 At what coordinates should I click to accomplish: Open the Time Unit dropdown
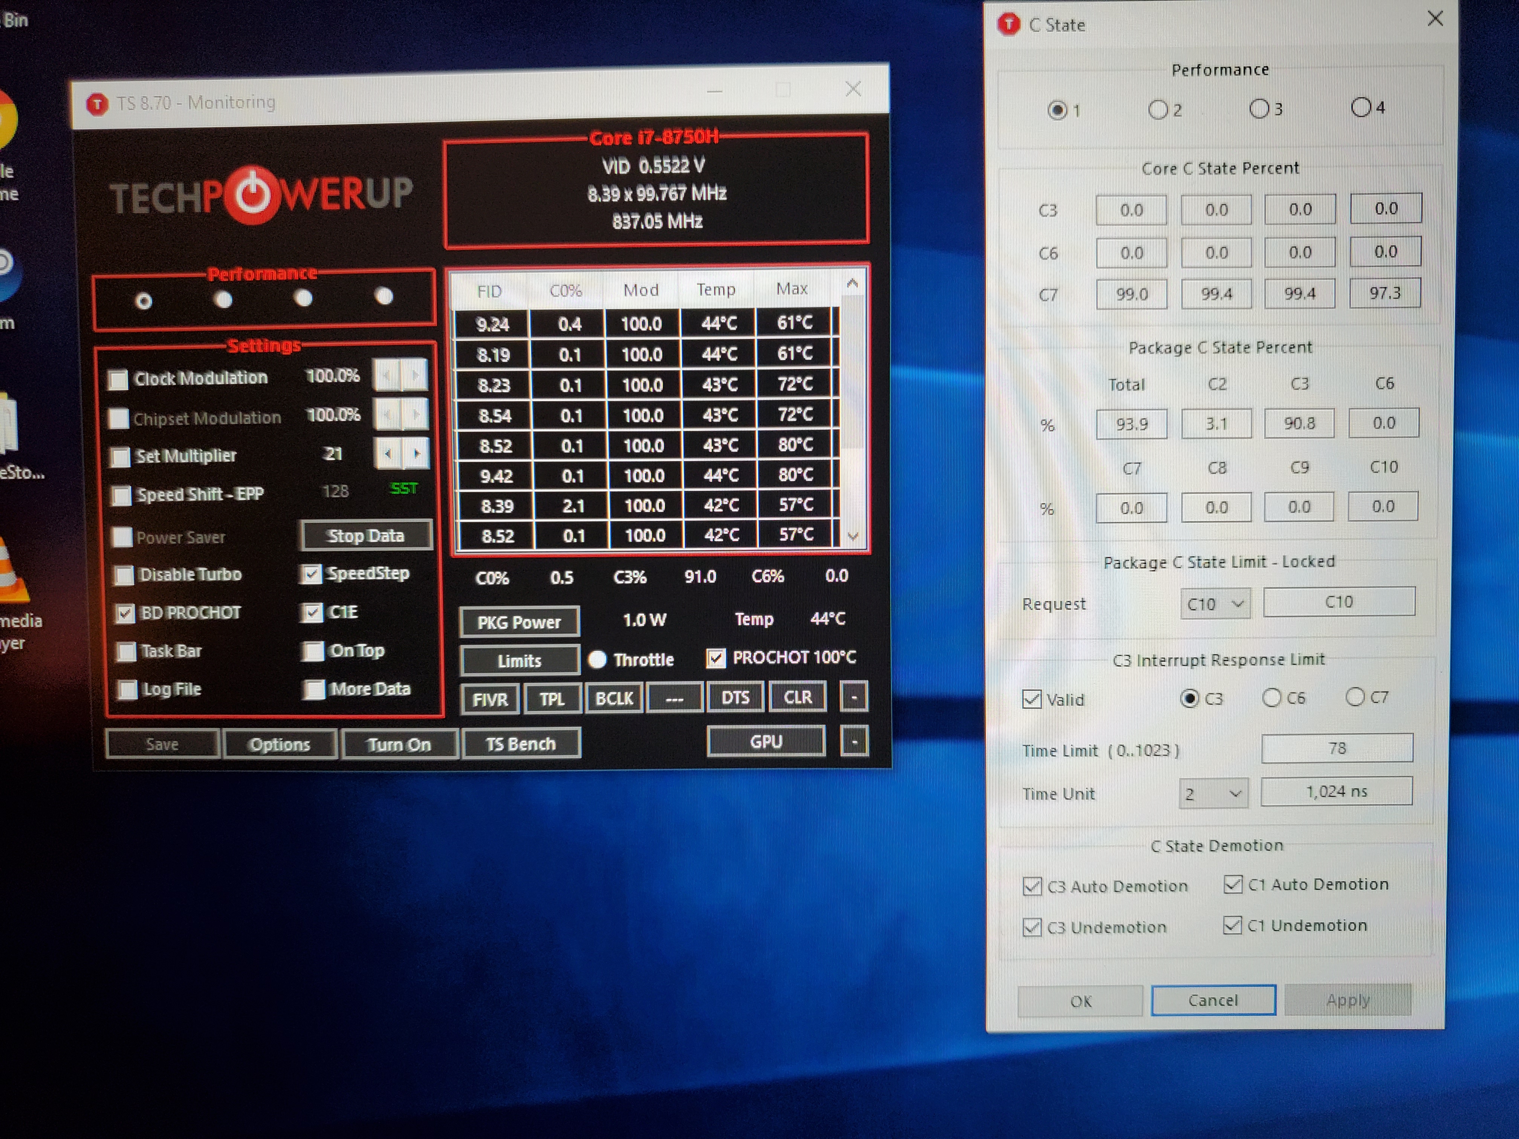pyautogui.click(x=1213, y=794)
